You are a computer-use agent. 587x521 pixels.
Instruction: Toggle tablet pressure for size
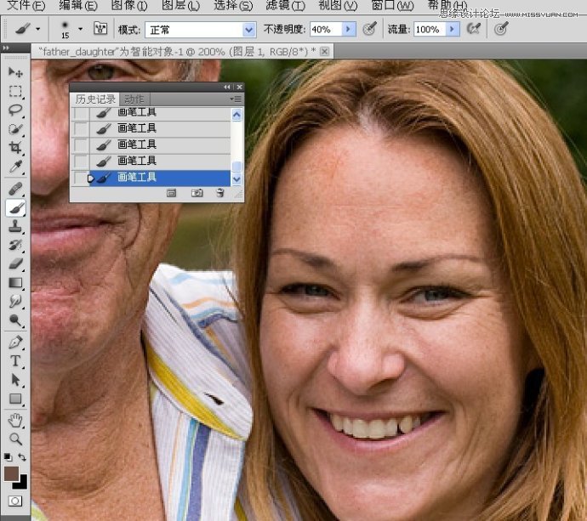(501, 29)
